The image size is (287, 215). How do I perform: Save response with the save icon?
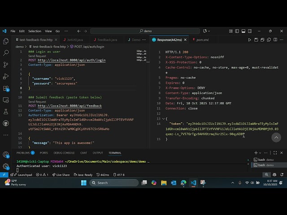[256, 40]
